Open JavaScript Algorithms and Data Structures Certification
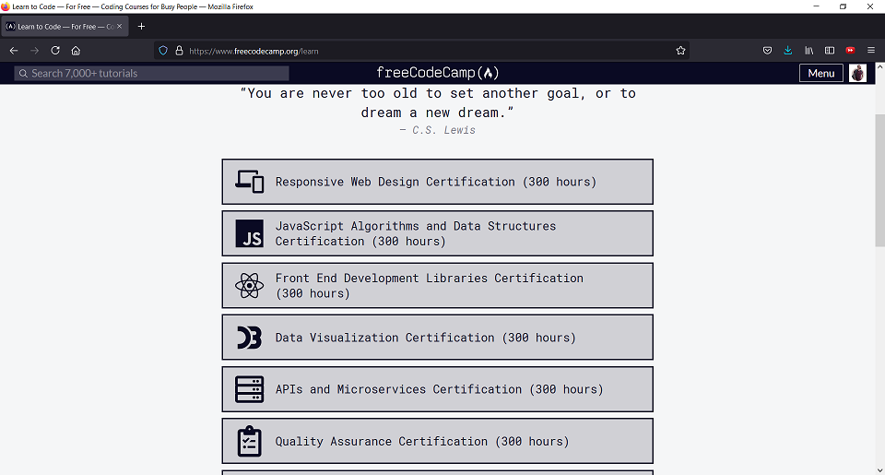The width and height of the screenshot is (885, 475). [x=437, y=234]
